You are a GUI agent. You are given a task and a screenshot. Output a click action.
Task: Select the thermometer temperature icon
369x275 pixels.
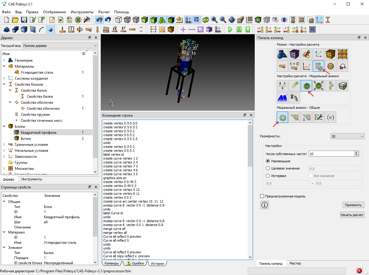point(97,29)
